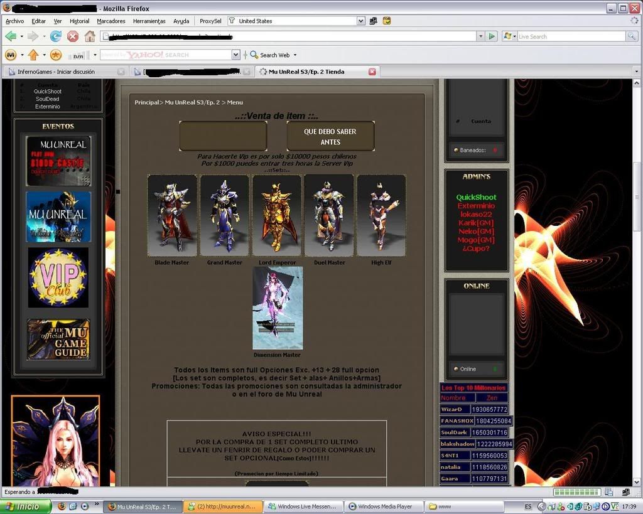Close the InfernoGames tab
Image resolution: width=643 pixels, height=514 pixels.
[x=121, y=72]
